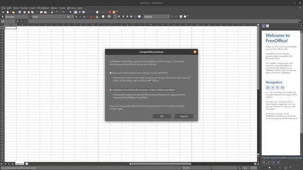Image resolution: width=303 pixels, height=170 pixels.
Task: Click the New document icon in toolbar
Action: (8, 12)
